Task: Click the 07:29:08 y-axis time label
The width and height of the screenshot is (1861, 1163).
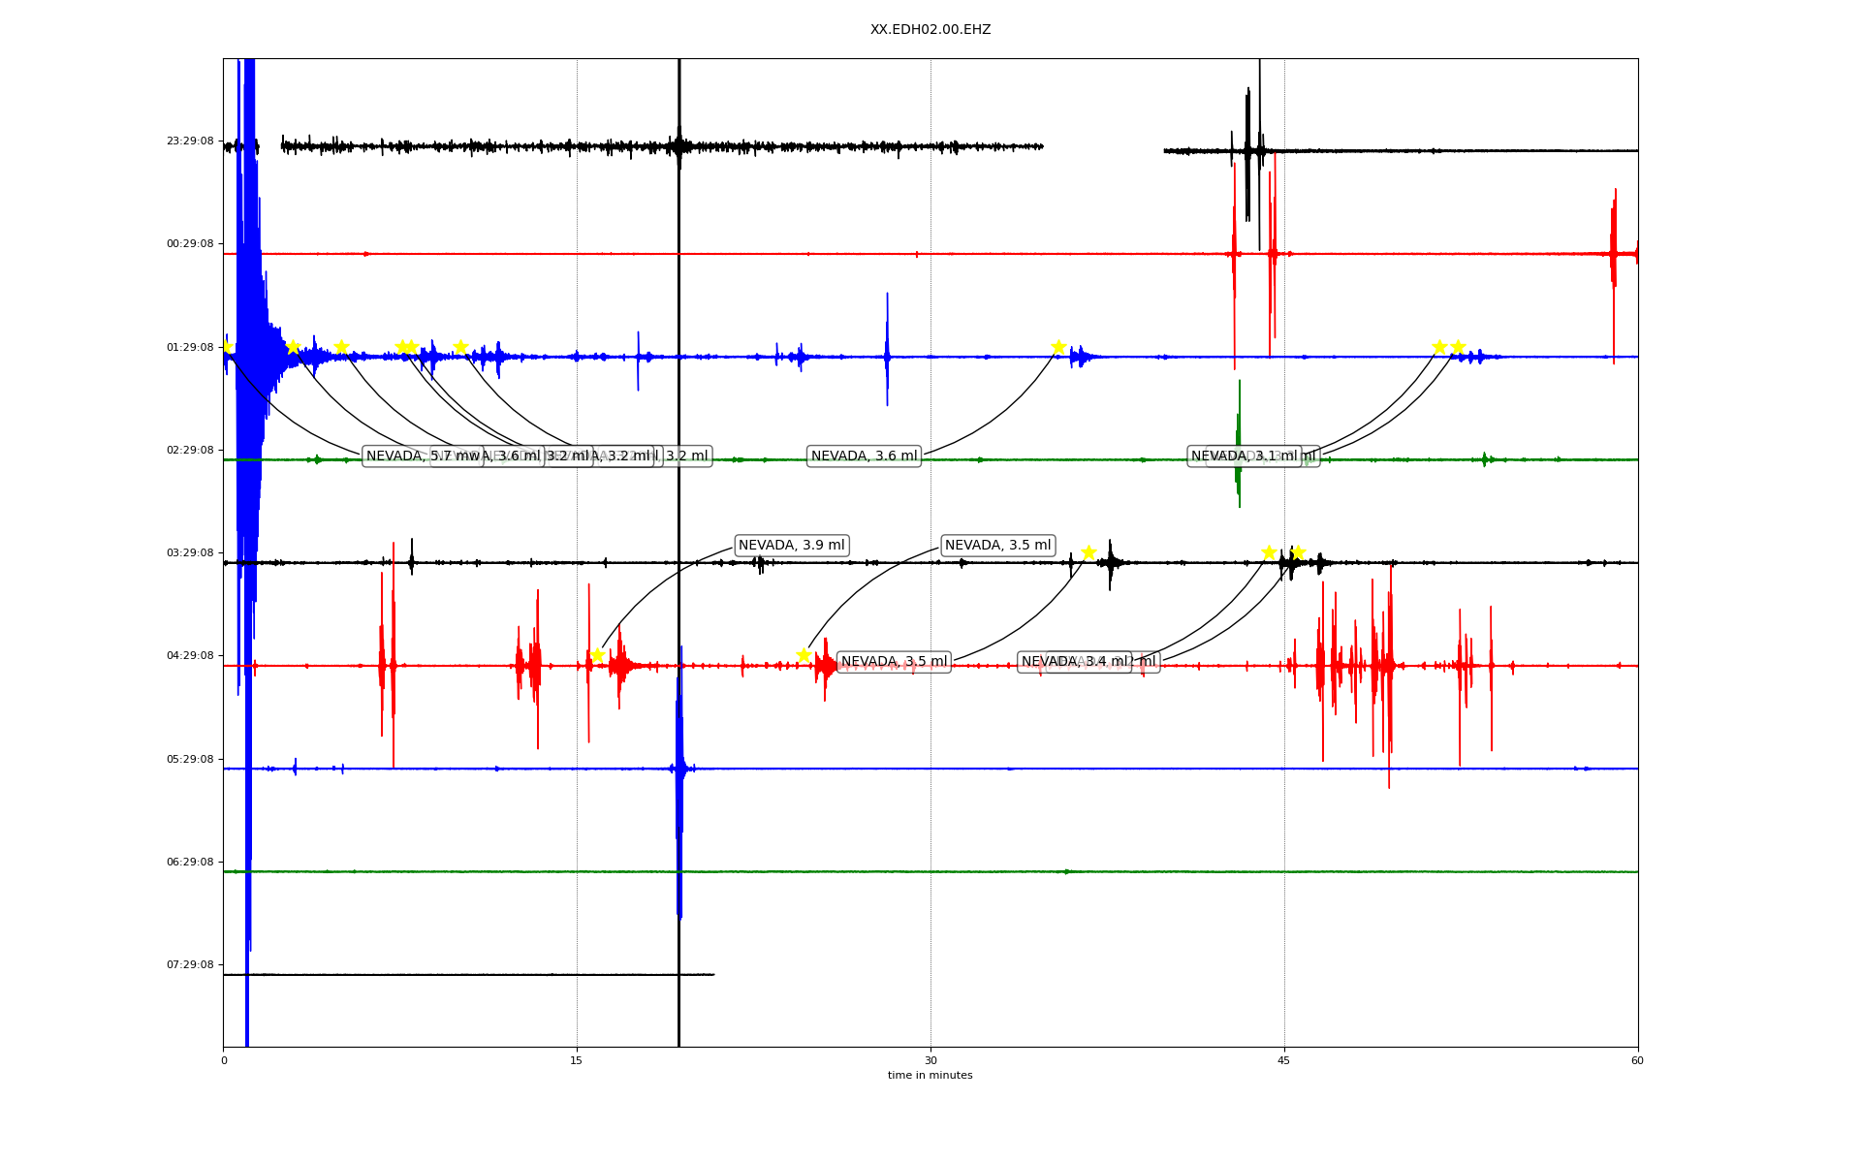Action: (x=190, y=964)
